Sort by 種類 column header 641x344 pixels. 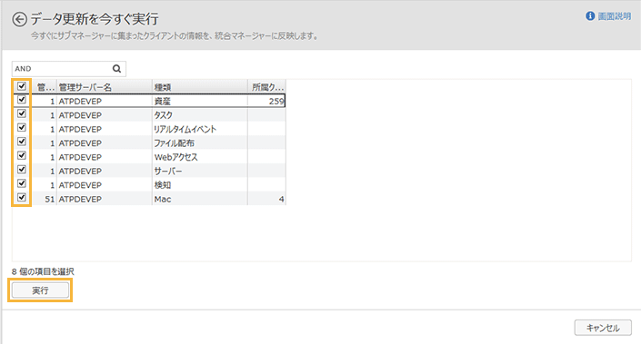click(x=199, y=87)
